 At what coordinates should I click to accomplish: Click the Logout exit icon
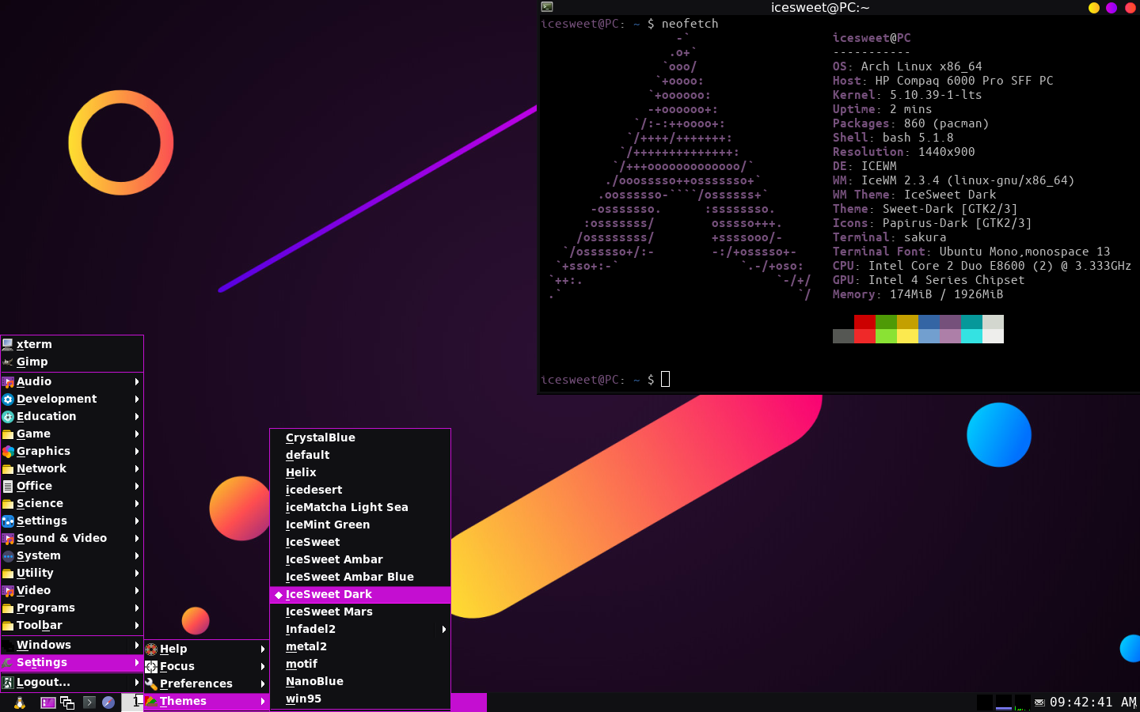[x=8, y=682]
